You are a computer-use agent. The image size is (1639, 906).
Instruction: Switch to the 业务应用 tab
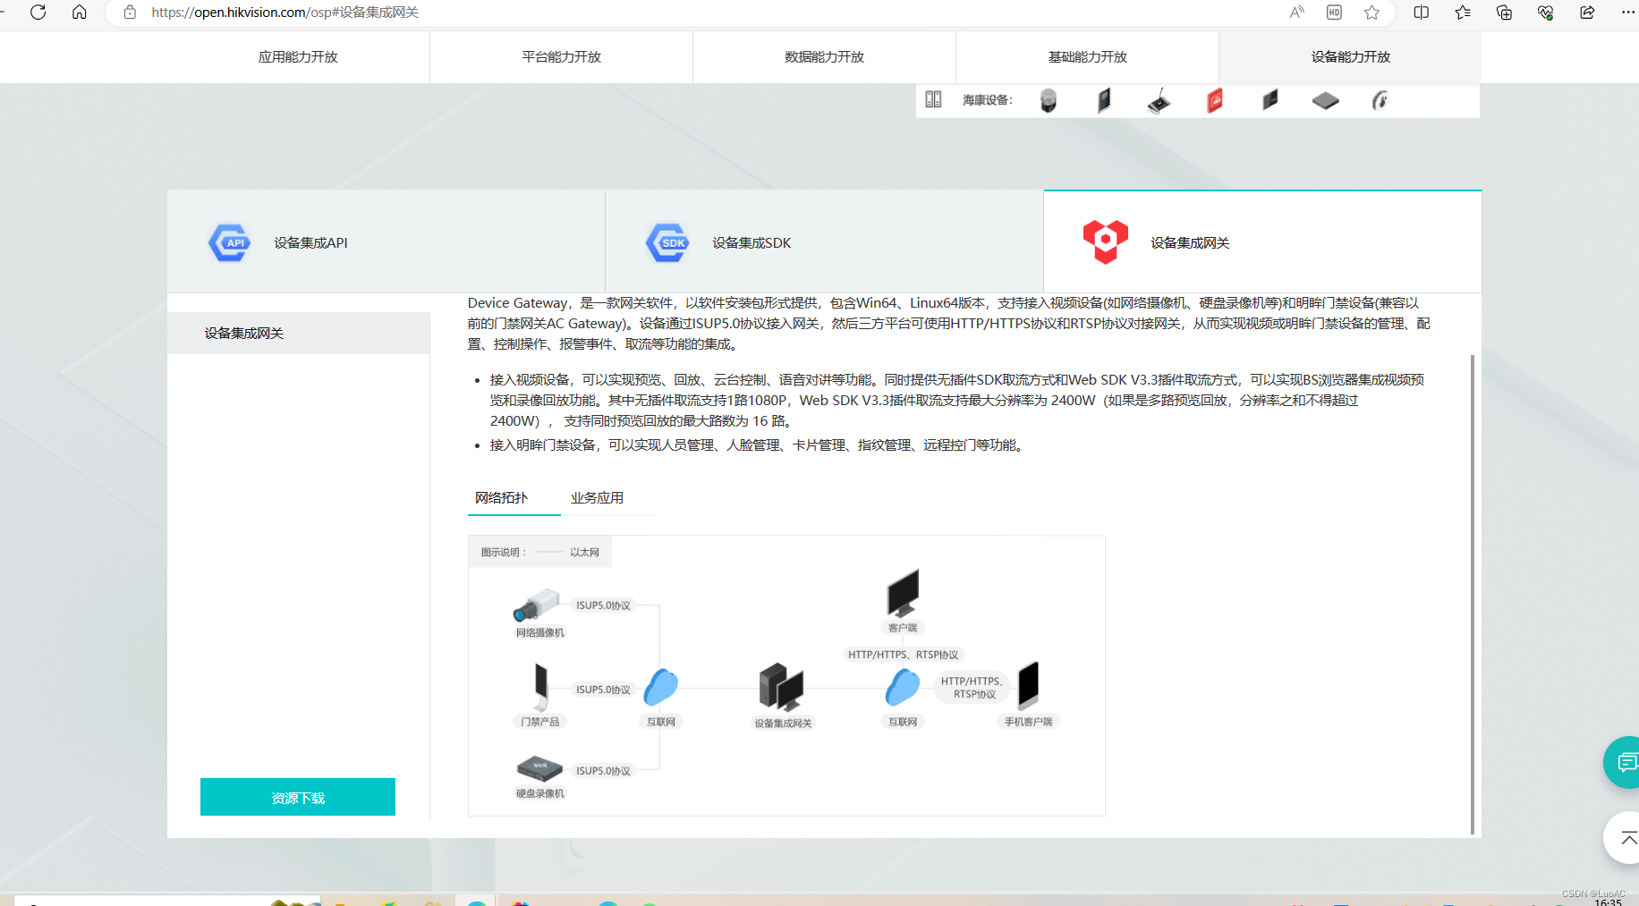point(597,498)
